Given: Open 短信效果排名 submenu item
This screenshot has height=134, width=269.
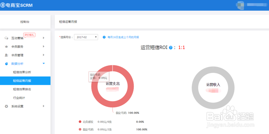Looking at the screenshot, I should click(x=22, y=89).
